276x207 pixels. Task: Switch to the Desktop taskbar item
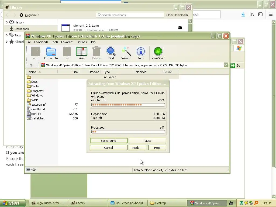[167, 203]
